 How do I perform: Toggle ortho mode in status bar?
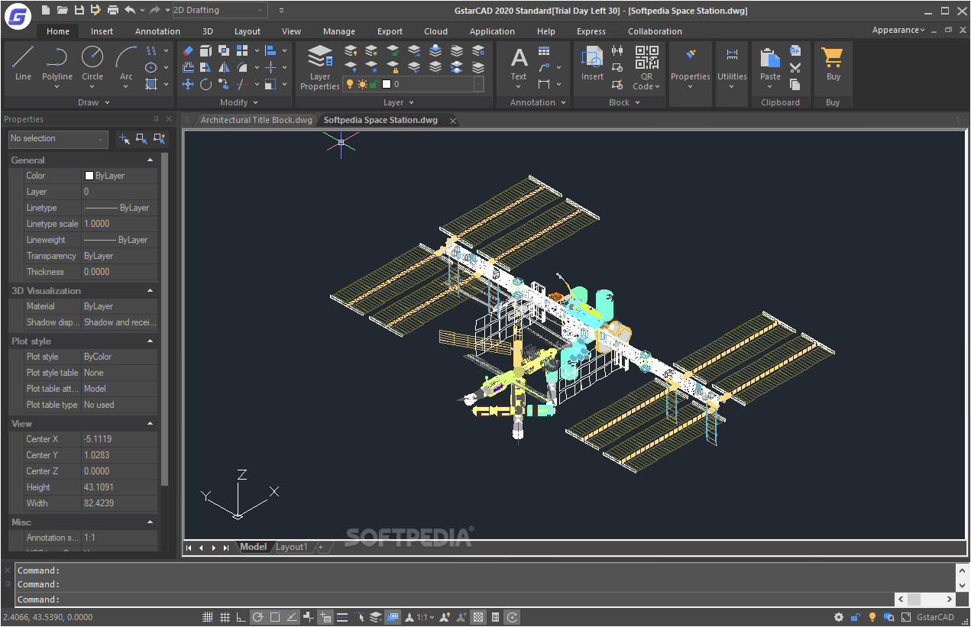[x=241, y=617]
